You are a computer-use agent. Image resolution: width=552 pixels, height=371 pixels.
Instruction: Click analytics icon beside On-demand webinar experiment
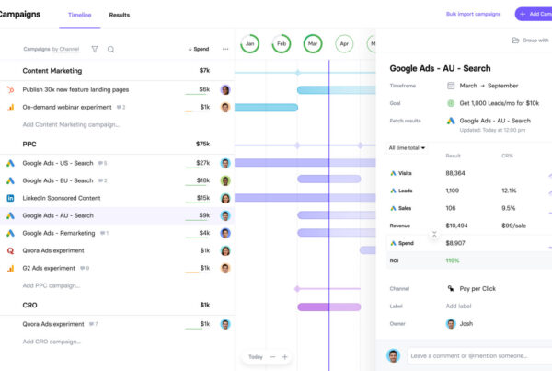pyautogui.click(x=10, y=107)
